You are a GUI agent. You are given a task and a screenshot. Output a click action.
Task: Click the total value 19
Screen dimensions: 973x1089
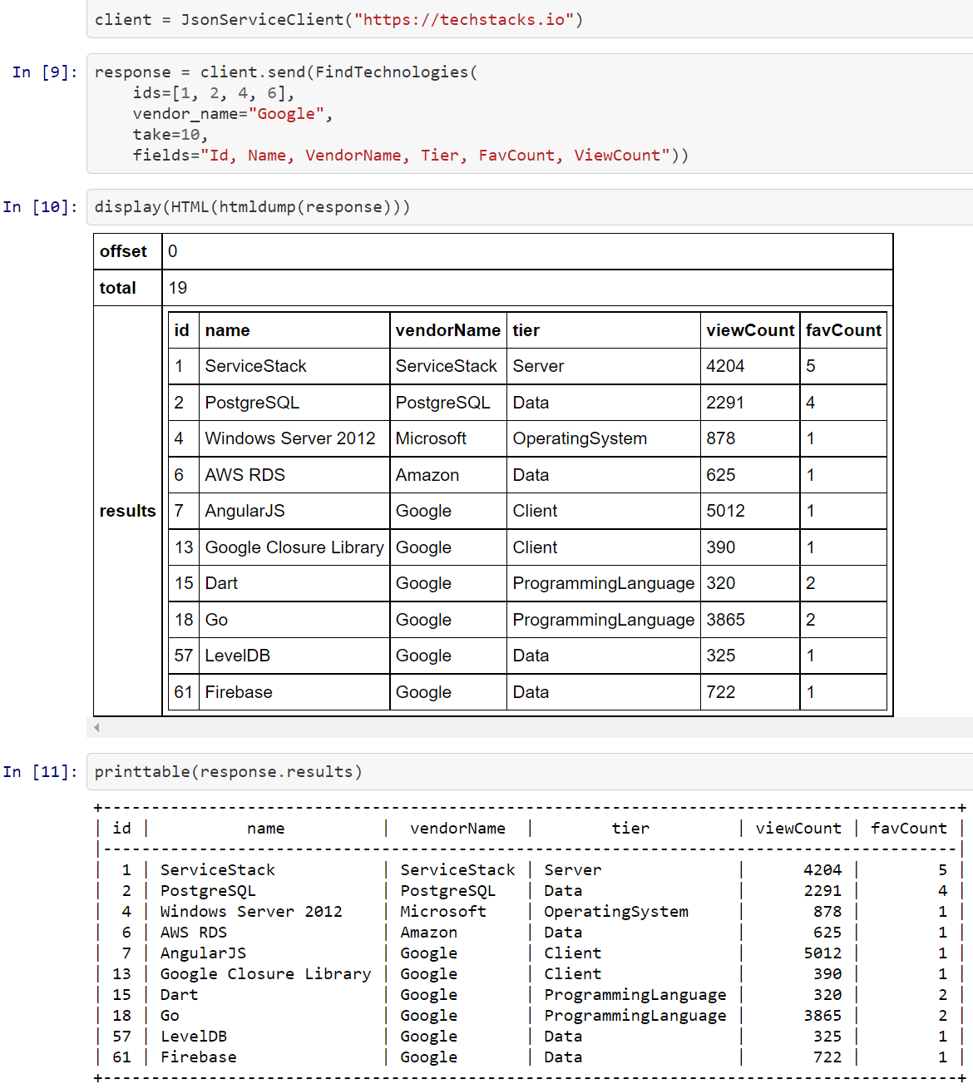point(178,288)
